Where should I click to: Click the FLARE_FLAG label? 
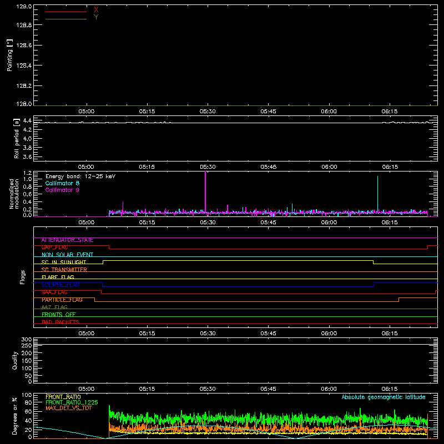click(58, 277)
